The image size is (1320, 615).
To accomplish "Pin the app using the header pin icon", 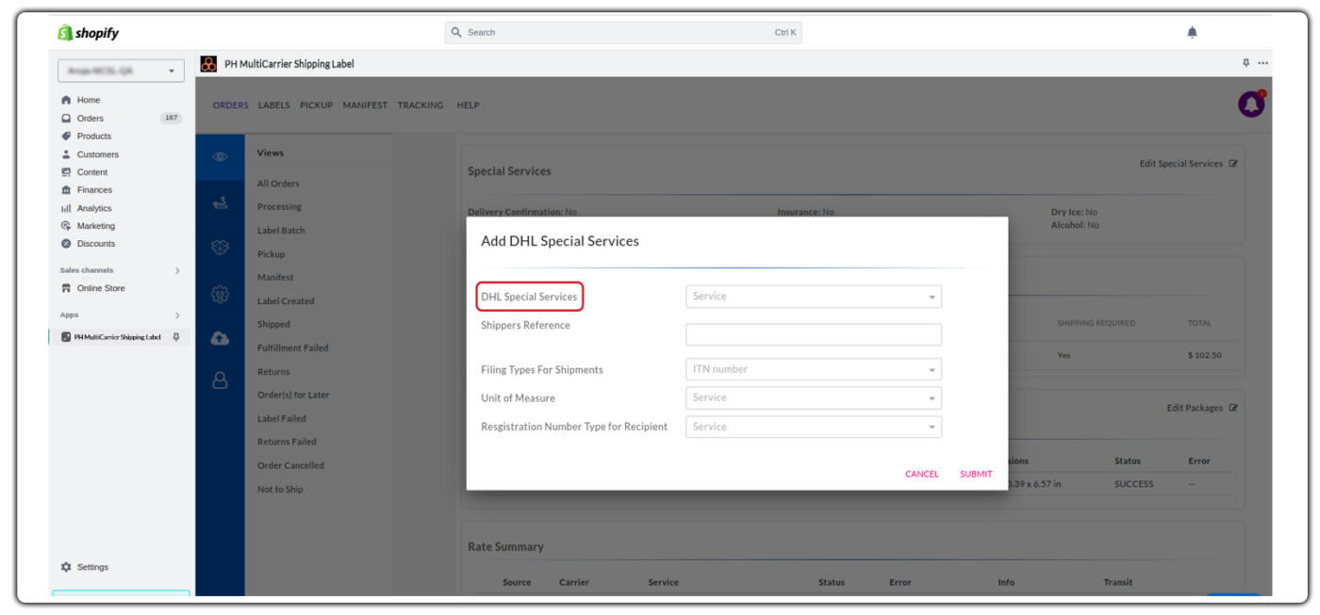I will pos(1246,63).
